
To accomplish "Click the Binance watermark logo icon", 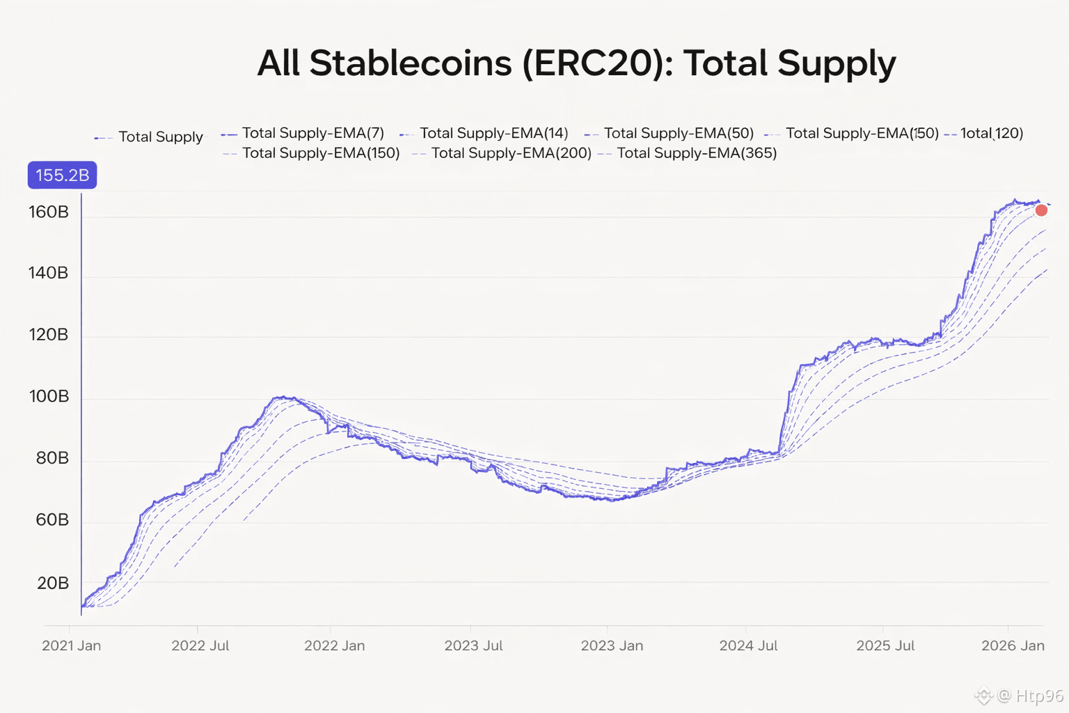I will coord(983,695).
